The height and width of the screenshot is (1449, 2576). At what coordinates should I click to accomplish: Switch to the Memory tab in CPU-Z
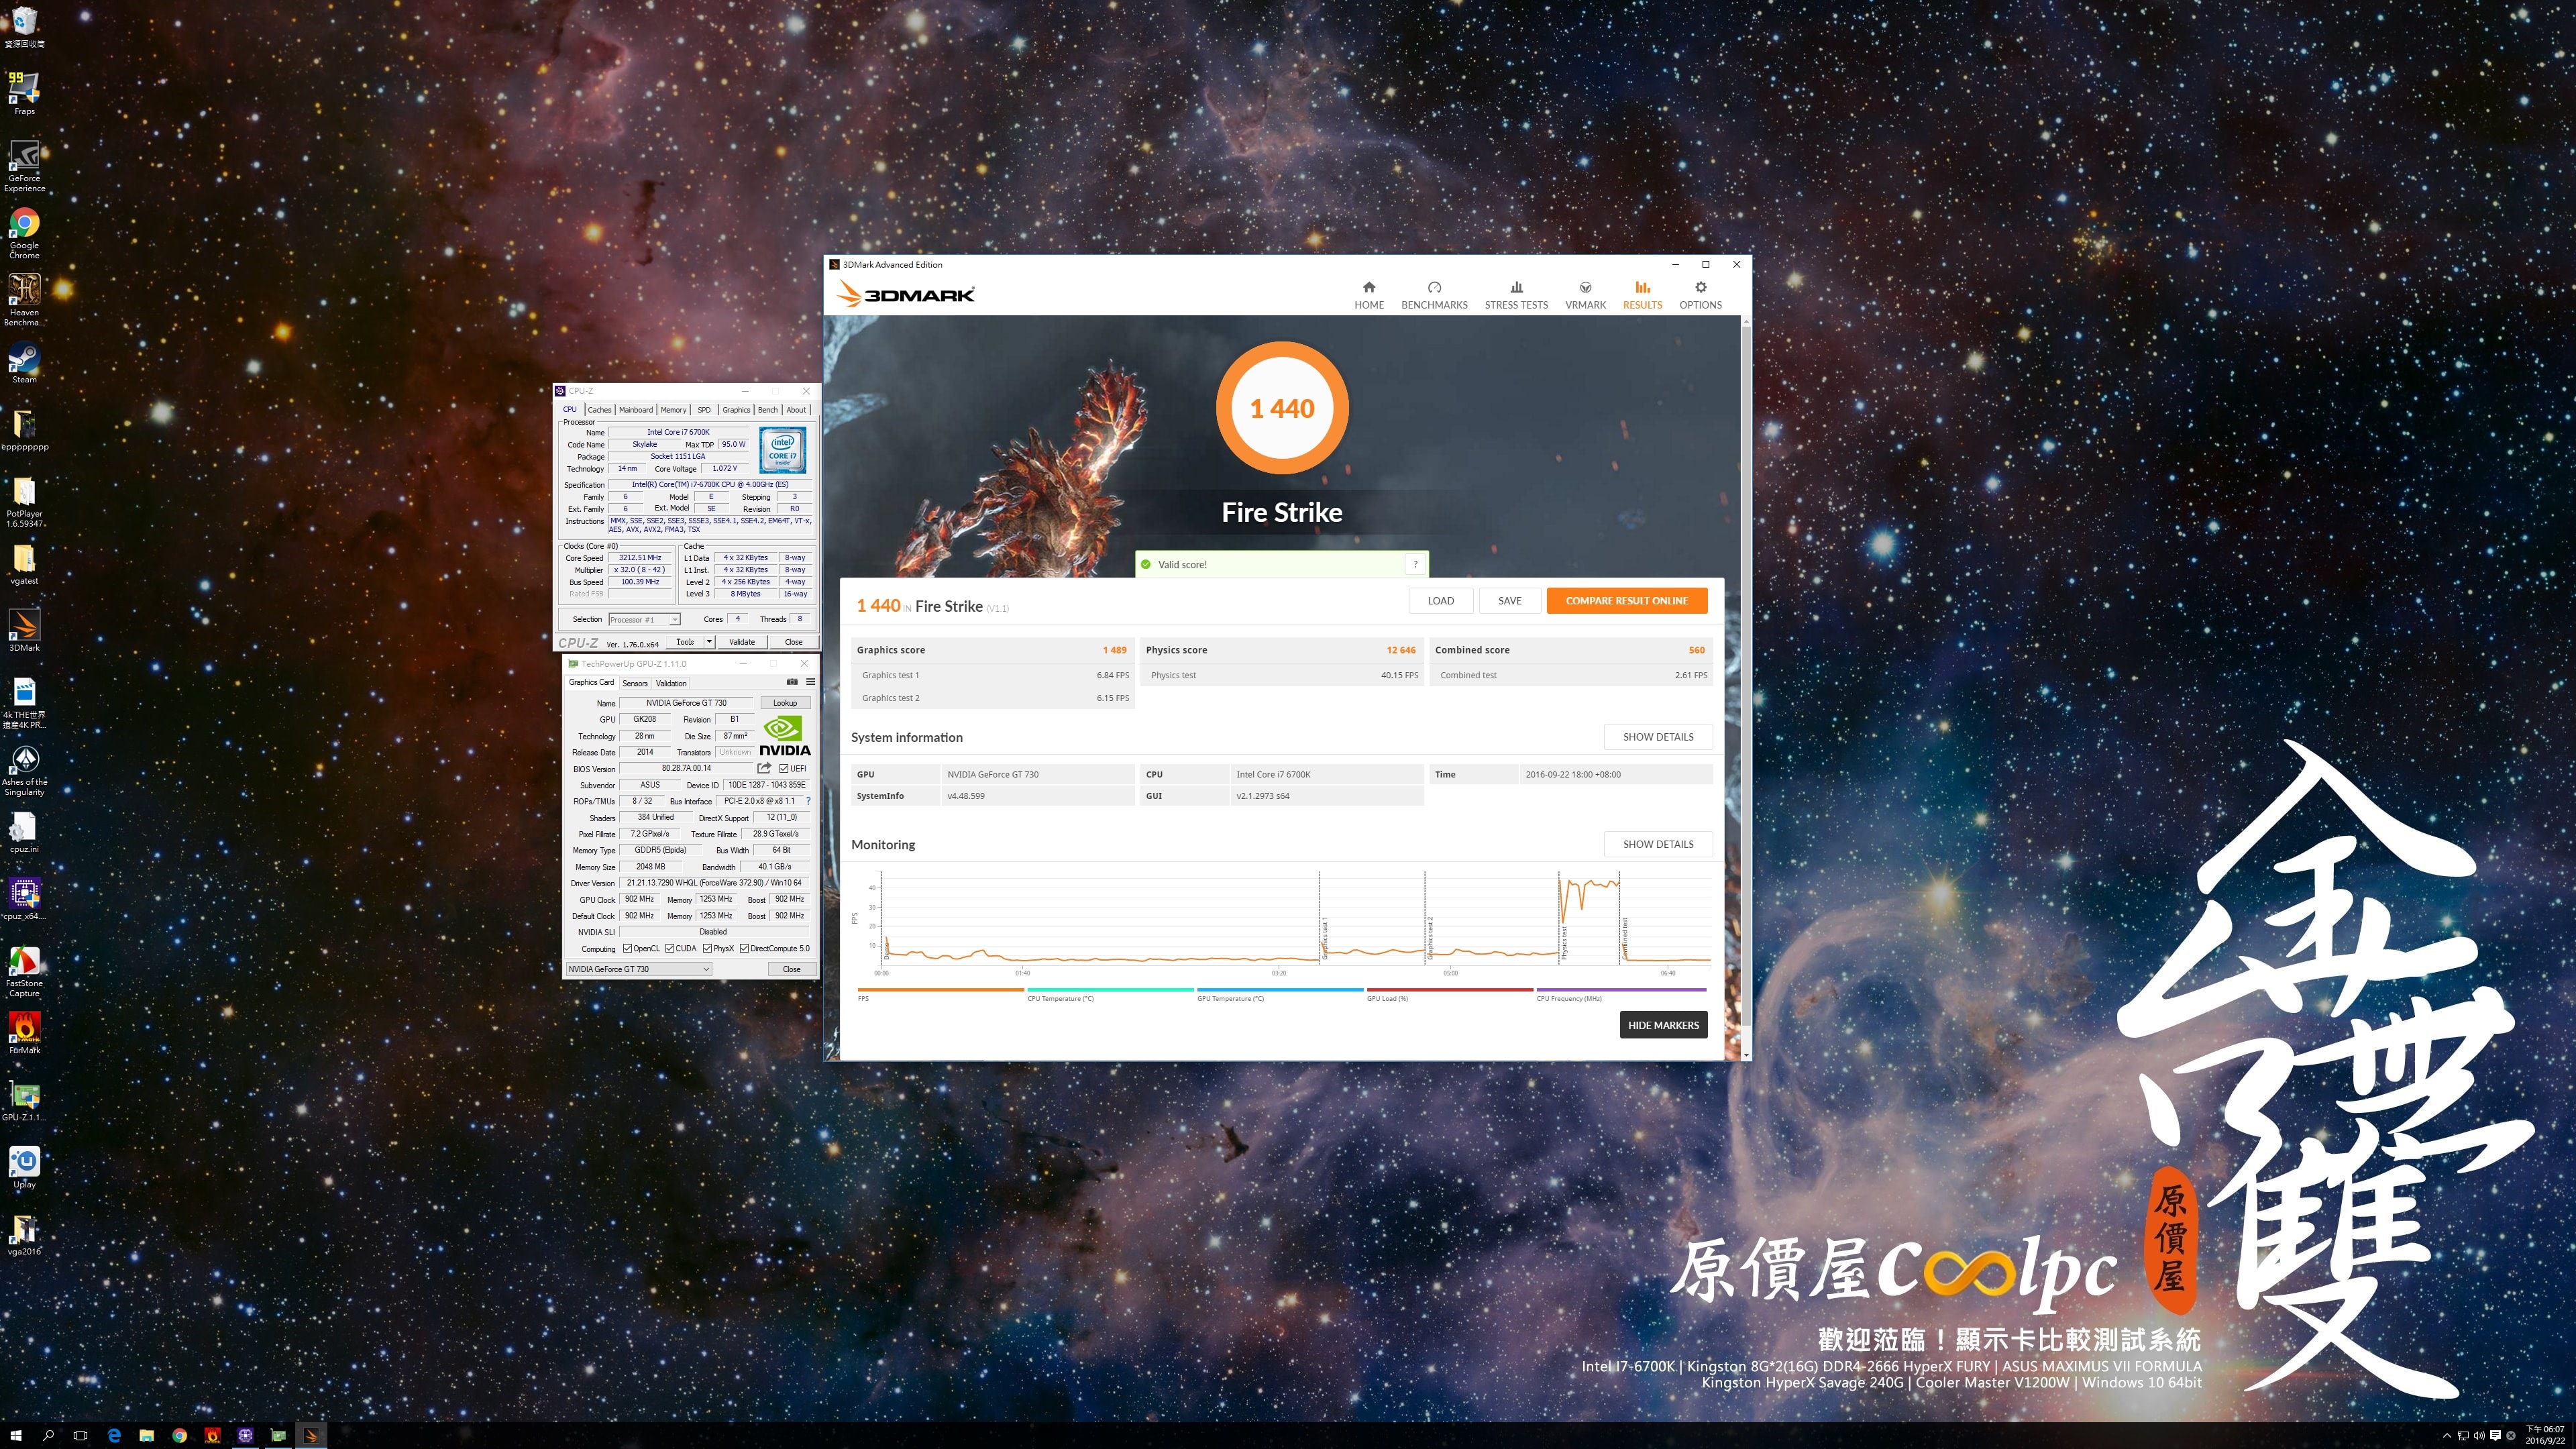click(673, 409)
